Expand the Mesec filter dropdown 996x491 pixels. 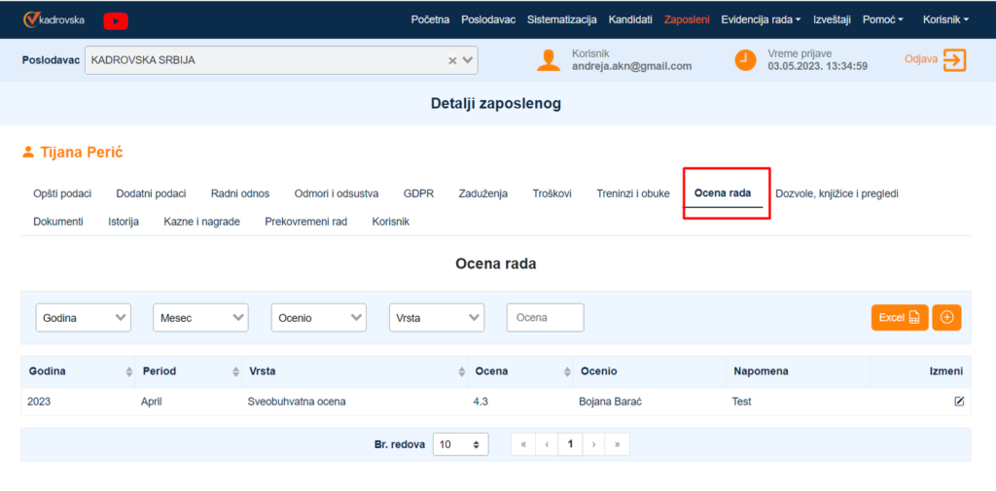point(200,317)
